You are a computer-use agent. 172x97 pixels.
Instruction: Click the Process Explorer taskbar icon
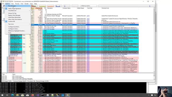pos(68,95)
